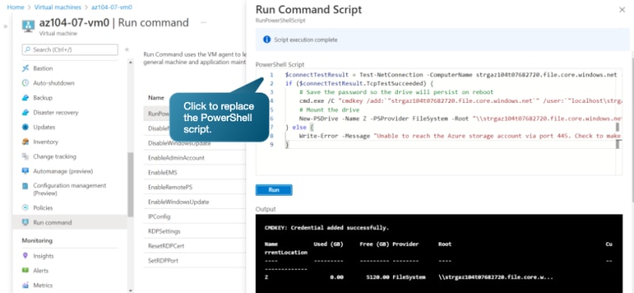634x293 pixels.
Task: Click the sidebar scrollbar up arrow
Action: [130, 63]
